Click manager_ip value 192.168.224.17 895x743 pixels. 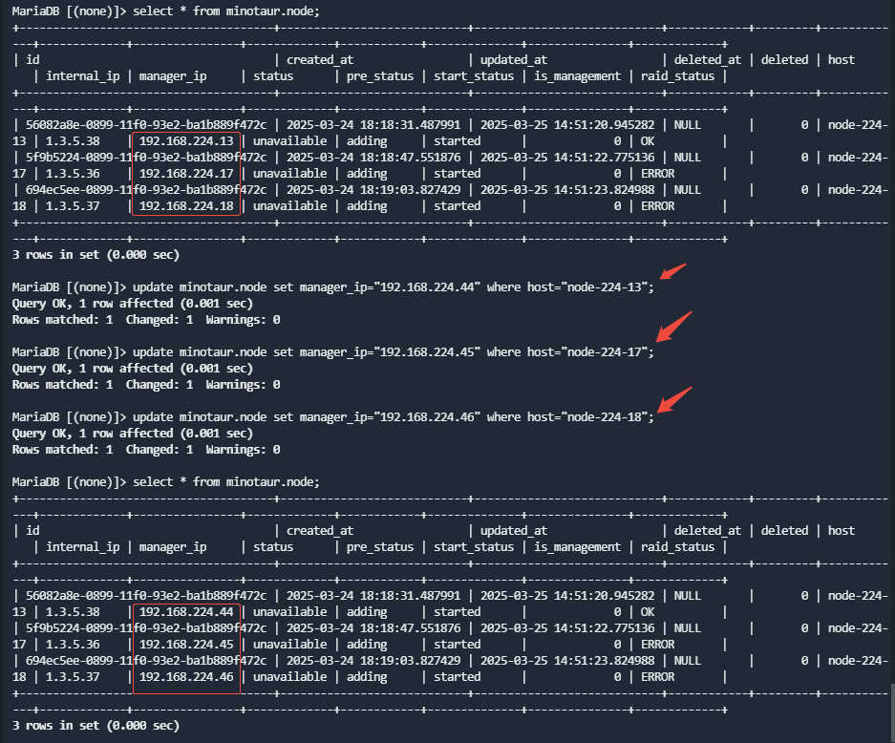[x=186, y=174]
